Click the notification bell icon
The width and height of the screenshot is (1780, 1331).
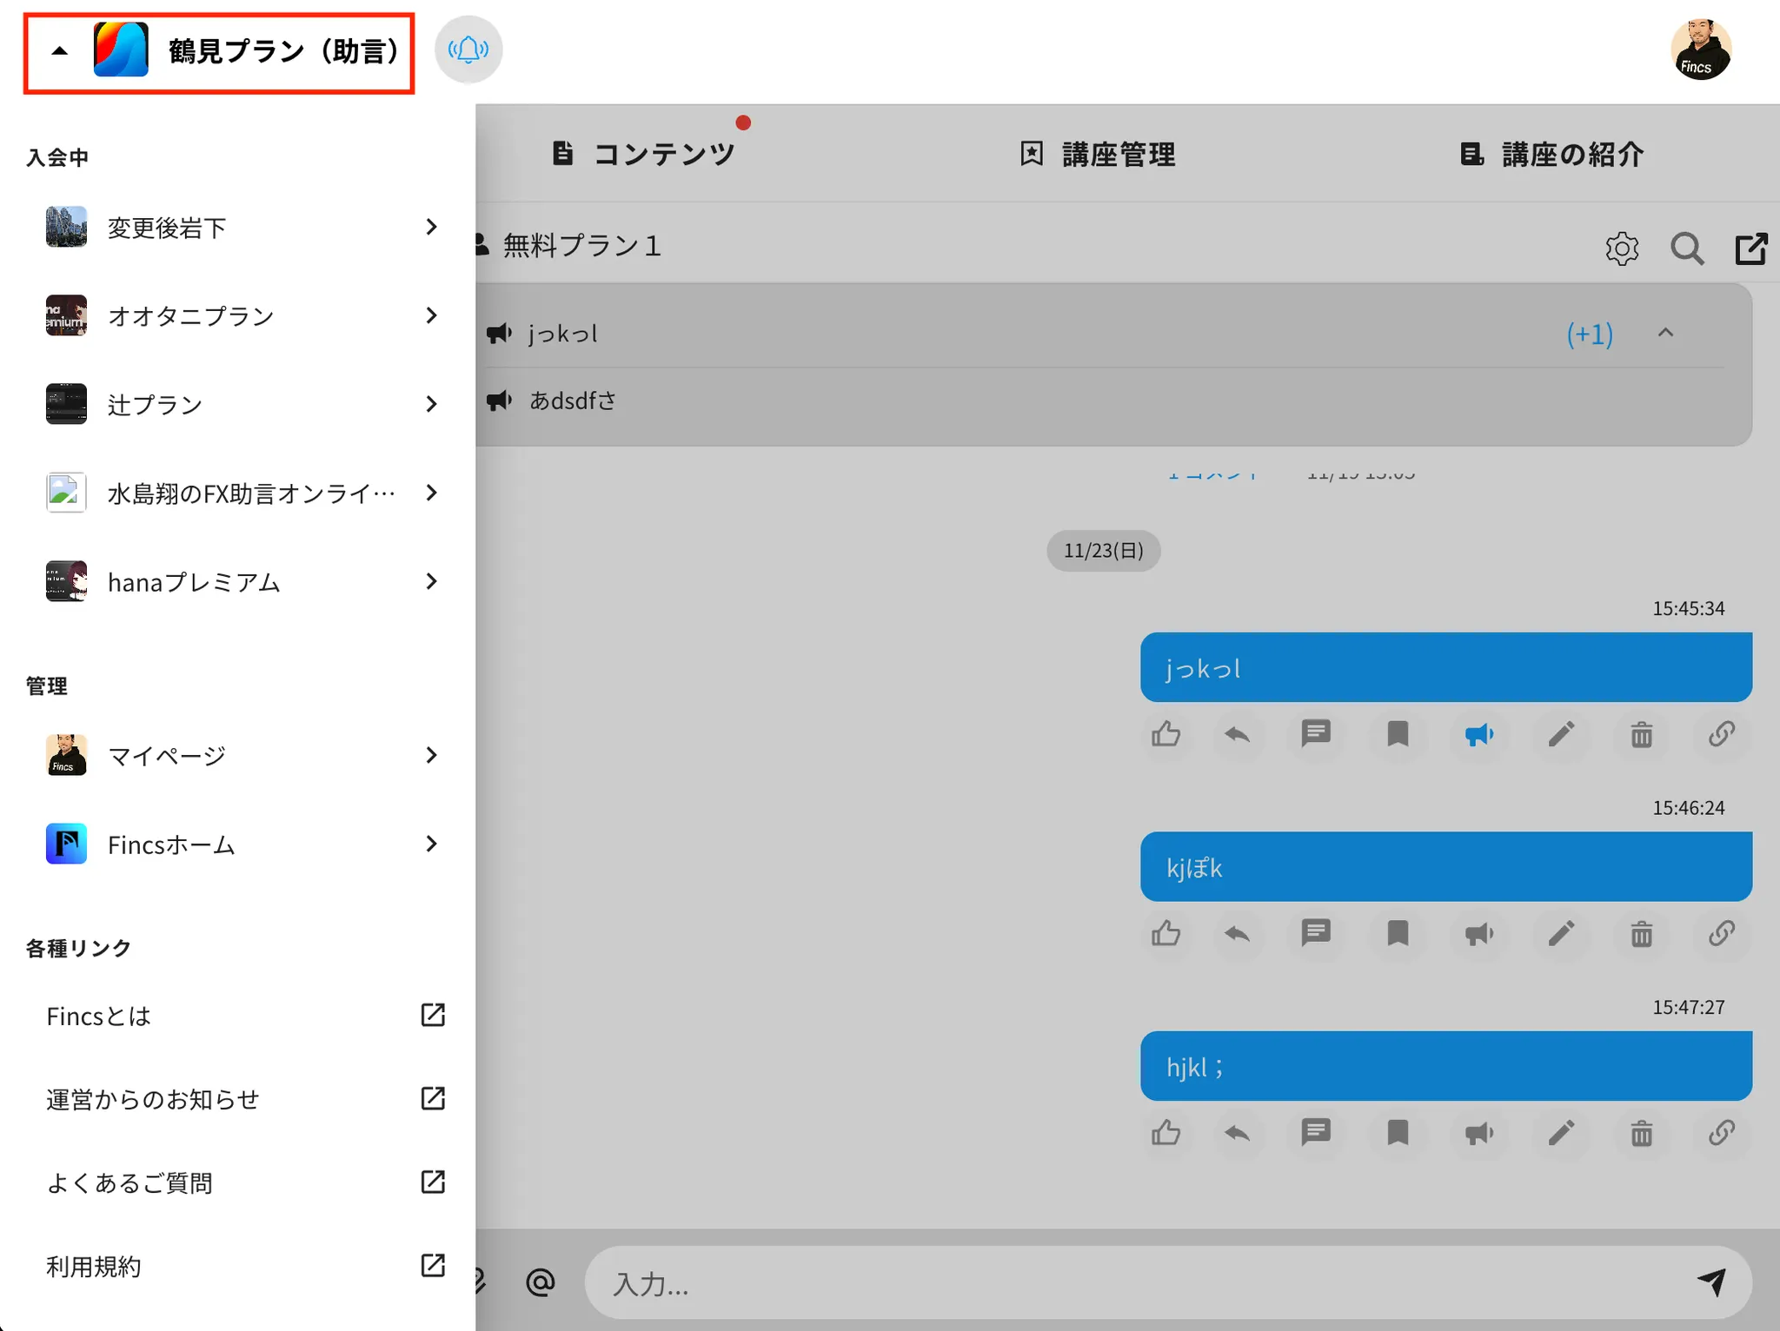(x=468, y=50)
